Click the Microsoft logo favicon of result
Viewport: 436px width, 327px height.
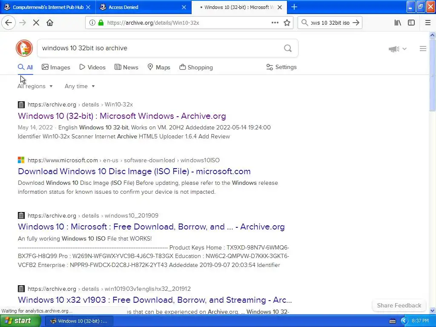click(x=21, y=160)
